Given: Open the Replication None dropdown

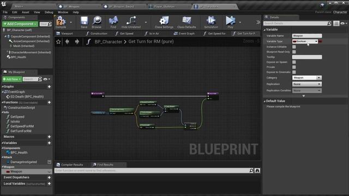Looking at the screenshot, I should pos(306,84).
